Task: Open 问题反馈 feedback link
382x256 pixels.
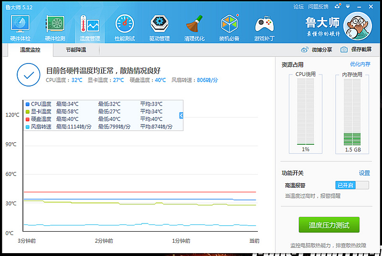Action: click(318, 7)
